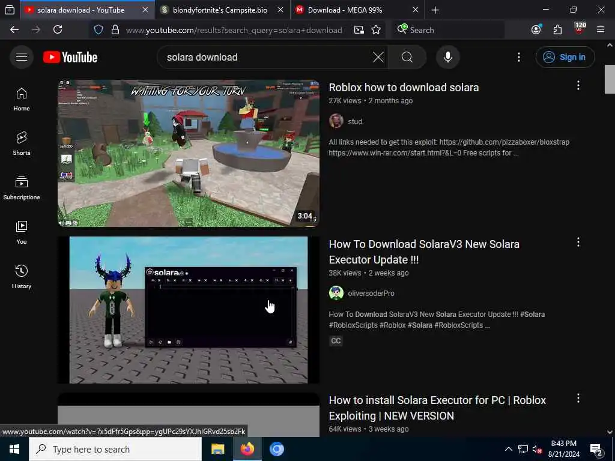Click Firefox icon in taskbar
The height and width of the screenshot is (461, 615).
tap(247, 449)
